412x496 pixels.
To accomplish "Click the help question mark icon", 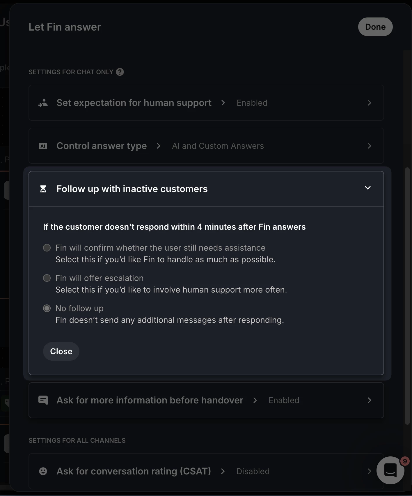I will (120, 72).
